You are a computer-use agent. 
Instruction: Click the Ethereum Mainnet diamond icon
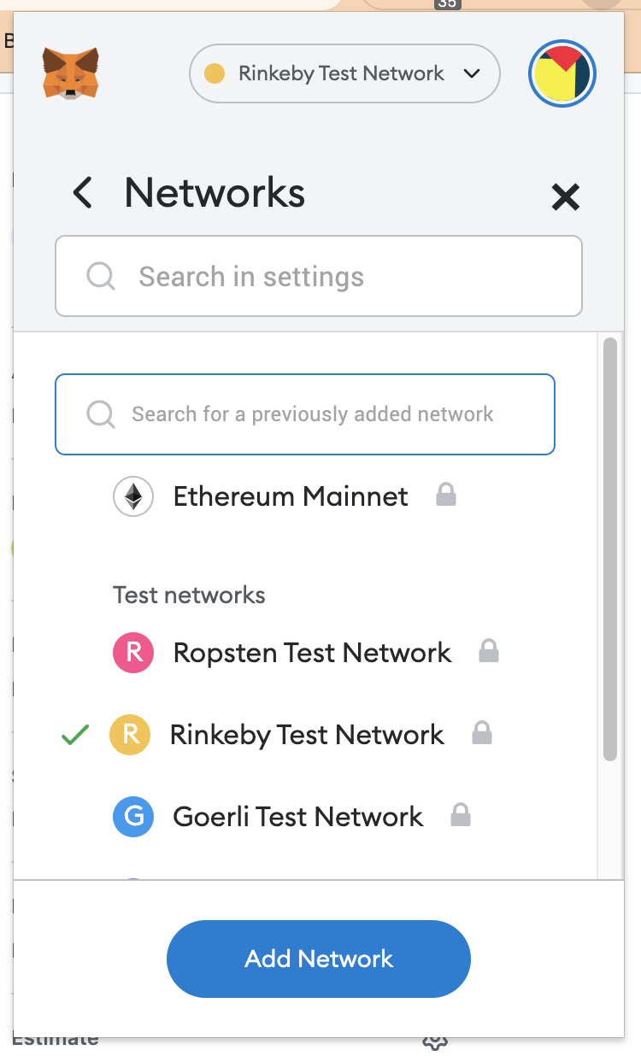pos(133,496)
